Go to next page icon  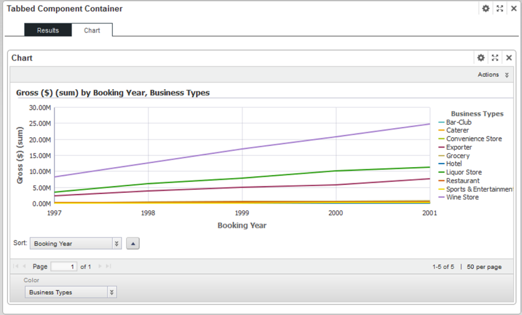(x=100, y=266)
